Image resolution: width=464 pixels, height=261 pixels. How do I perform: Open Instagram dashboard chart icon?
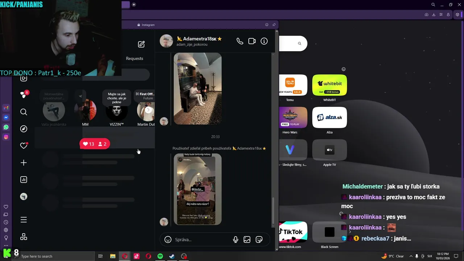24,179
